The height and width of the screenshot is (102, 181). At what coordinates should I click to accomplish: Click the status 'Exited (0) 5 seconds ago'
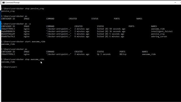click(x=111, y=34)
